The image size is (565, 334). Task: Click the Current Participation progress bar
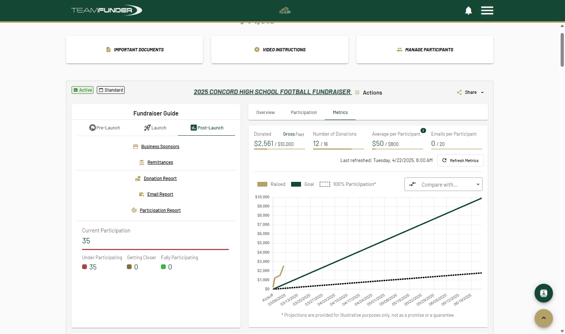pyautogui.click(x=155, y=249)
